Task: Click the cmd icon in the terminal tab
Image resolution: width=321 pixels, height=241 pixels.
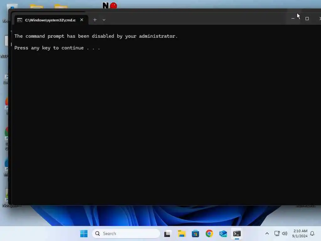Action: tap(20, 20)
